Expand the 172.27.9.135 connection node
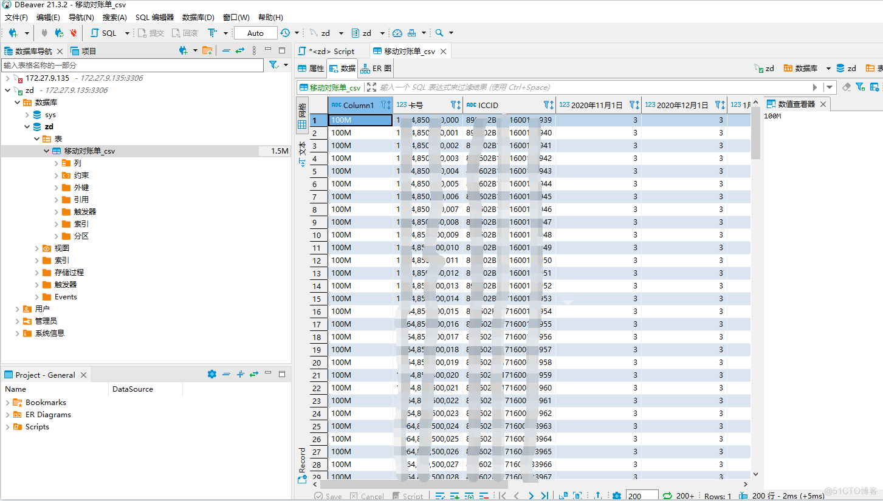883x501 pixels. click(x=7, y=78)
